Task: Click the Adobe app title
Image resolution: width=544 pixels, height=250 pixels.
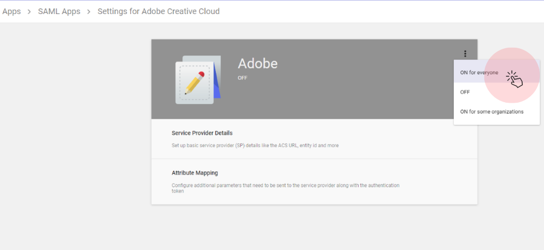Action: [257, 64]
